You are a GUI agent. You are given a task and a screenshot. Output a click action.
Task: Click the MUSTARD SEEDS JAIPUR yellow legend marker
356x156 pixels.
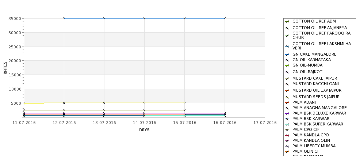(x=287, y=97)
